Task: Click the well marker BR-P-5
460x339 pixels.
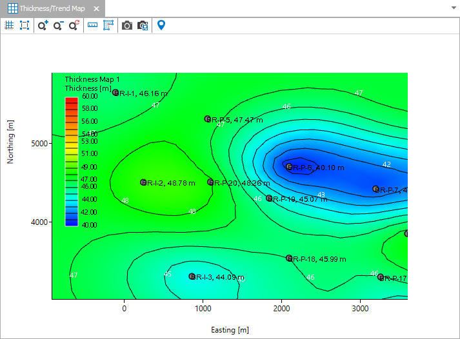Action: [x=208, y=119]
